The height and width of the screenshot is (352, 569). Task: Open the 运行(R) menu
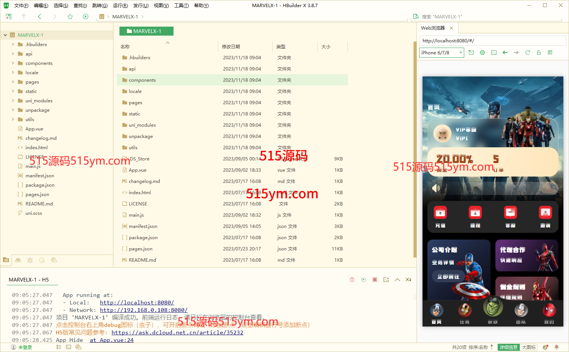click(x=120, y=6)
